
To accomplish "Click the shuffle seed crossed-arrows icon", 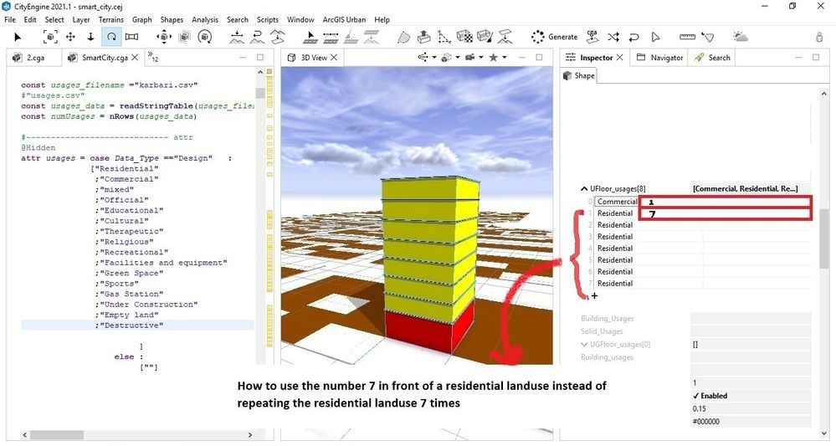I will [613, 37].
